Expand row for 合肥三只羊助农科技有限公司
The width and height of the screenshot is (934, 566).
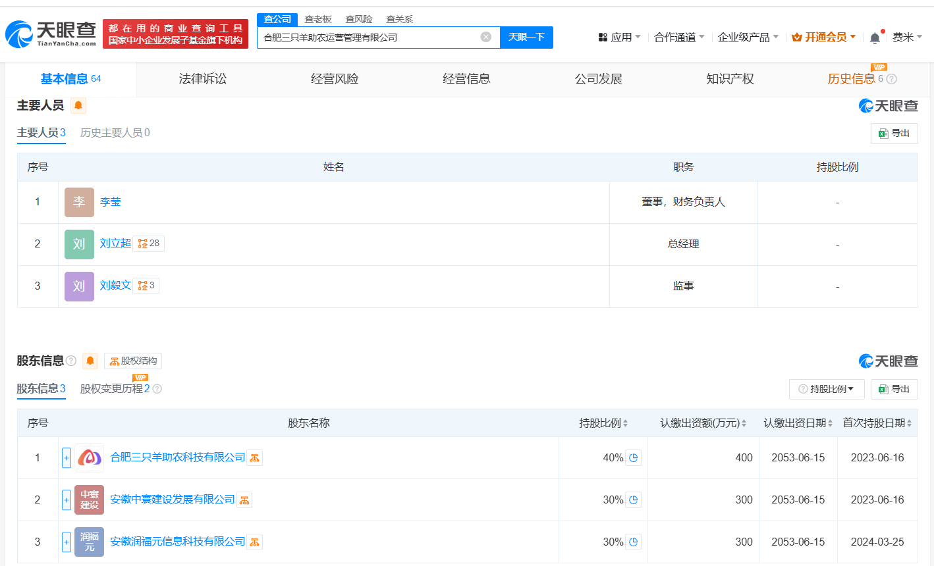pos(67,458)
